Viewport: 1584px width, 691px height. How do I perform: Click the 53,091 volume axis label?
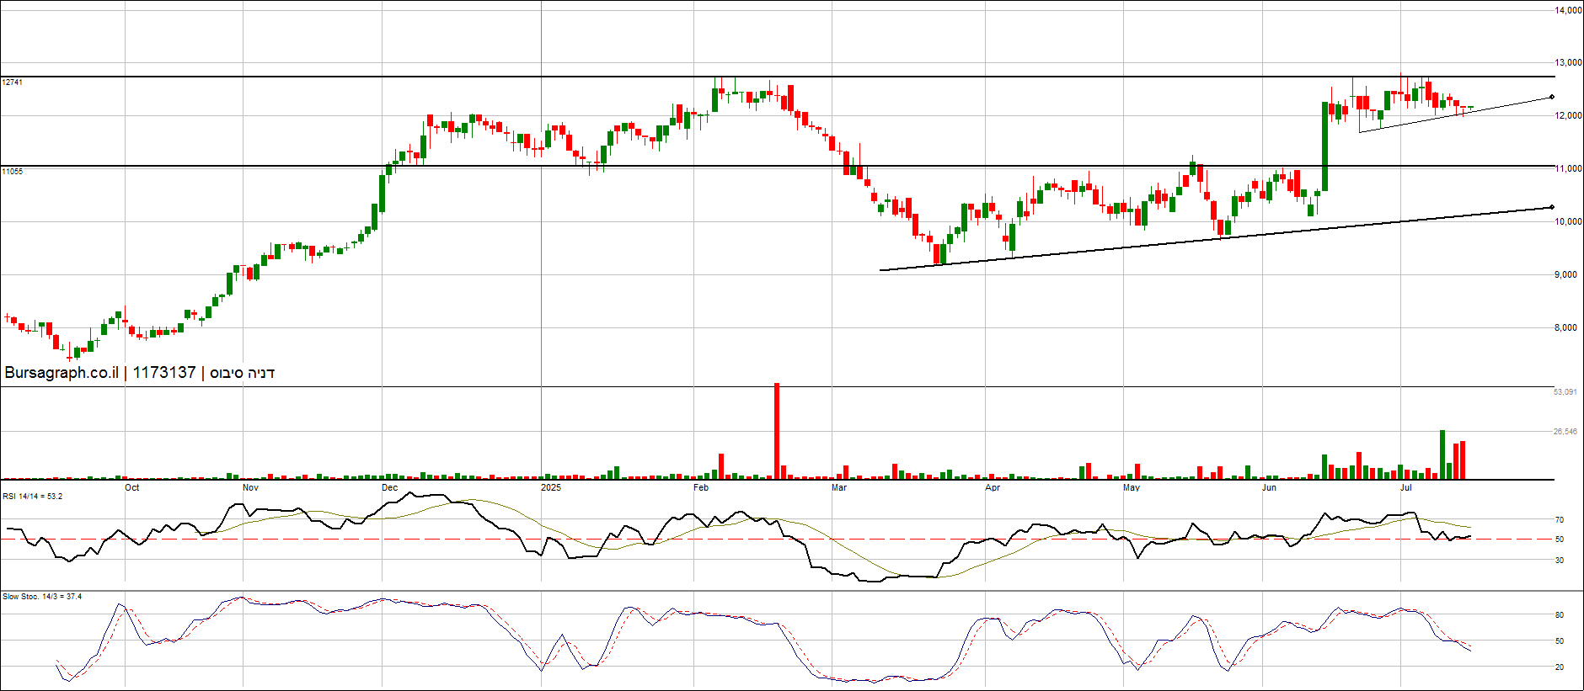(x=1565, y=392)
